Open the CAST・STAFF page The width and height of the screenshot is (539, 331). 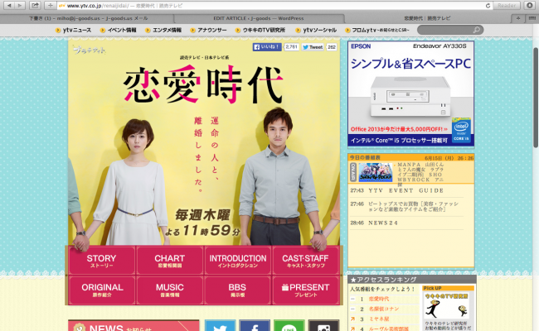(305, 261)
